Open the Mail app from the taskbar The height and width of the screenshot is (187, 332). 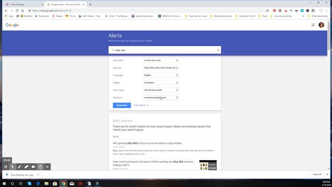(72, 183)
